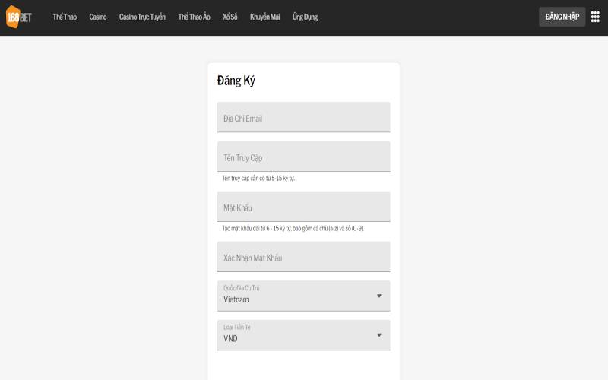
Task: Click the 188BET logo
Action: pos(19,17)
